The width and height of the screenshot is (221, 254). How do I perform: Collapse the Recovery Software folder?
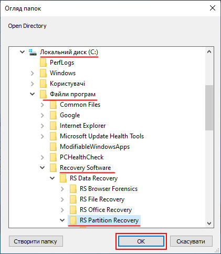43,168
